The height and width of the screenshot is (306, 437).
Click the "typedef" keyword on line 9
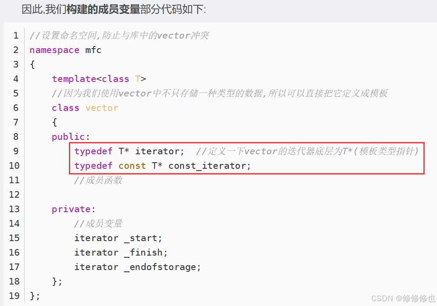tap(93, 151)
